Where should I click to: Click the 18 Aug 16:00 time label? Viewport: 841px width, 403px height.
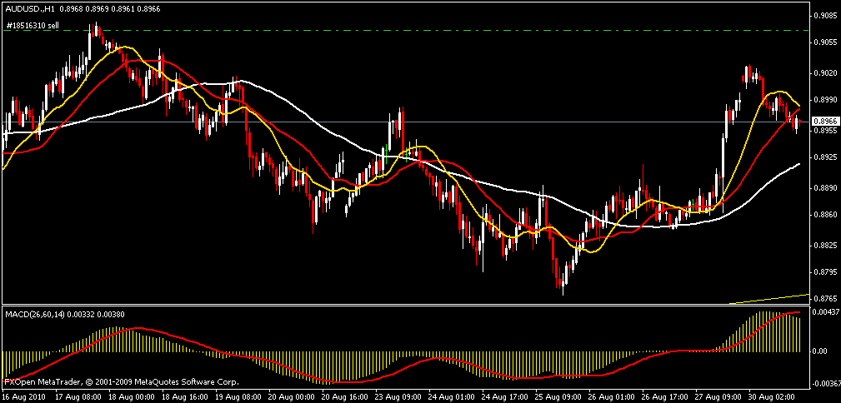click(183, 398)
